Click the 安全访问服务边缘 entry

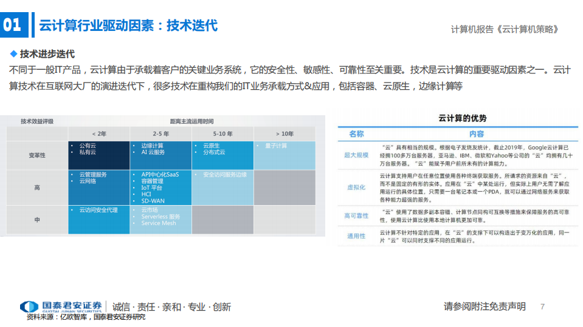[x=225, y=175]
